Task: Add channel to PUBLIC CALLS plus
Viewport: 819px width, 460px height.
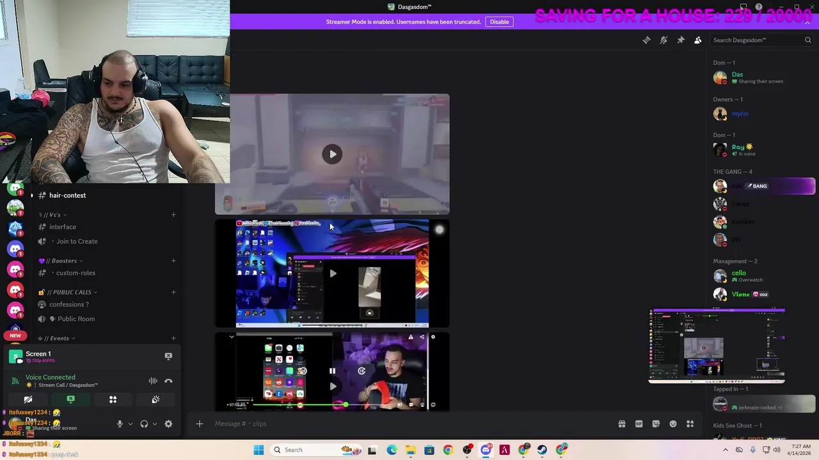Action: point(173,292)
